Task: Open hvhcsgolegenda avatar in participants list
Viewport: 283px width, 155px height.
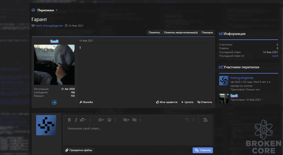Action: pyautogui.click(x=224, y=81)
